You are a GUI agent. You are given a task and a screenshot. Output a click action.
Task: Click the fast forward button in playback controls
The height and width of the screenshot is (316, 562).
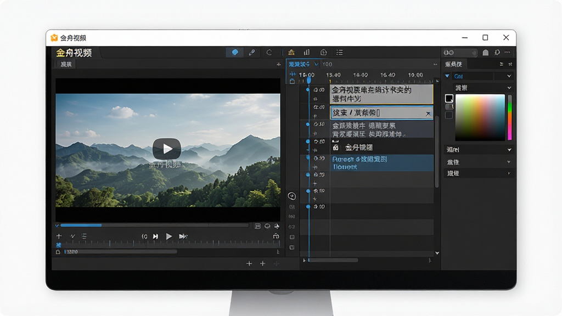(x=183, y=236)
